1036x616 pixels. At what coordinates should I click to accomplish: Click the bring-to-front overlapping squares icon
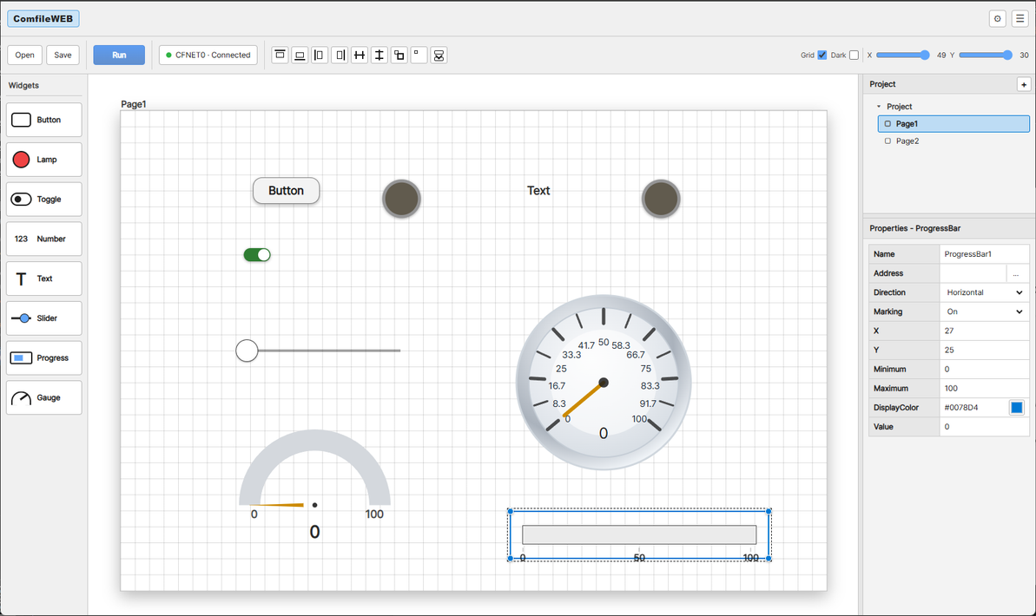pos(399,55)
